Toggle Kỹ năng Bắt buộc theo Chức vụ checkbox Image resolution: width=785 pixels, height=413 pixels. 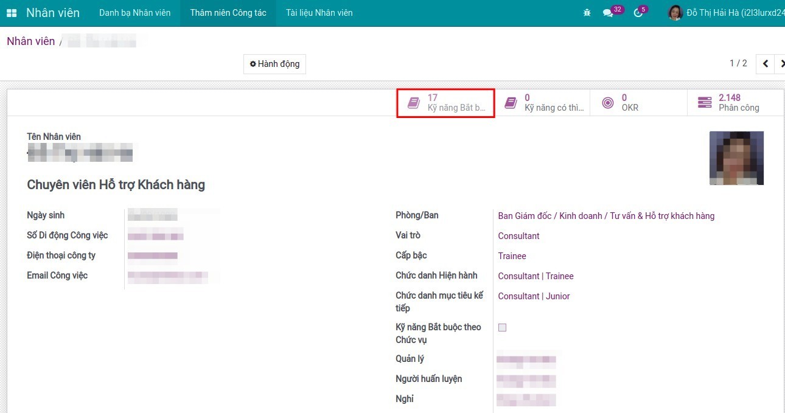[x=502, y=328]
